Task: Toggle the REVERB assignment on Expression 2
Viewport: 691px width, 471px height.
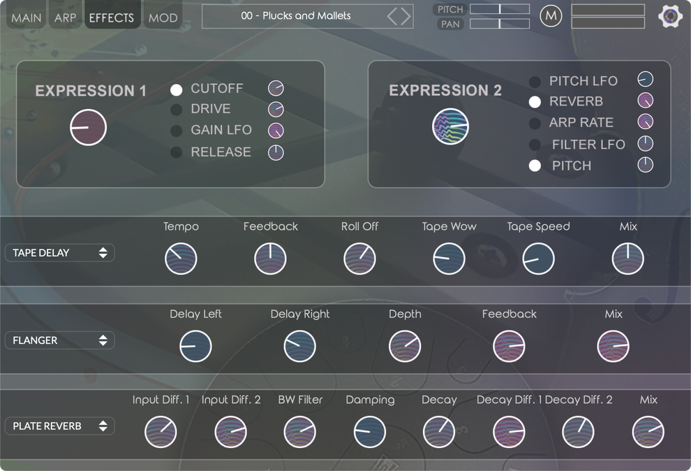Action: pyautogui.click(x=535, y=101)
